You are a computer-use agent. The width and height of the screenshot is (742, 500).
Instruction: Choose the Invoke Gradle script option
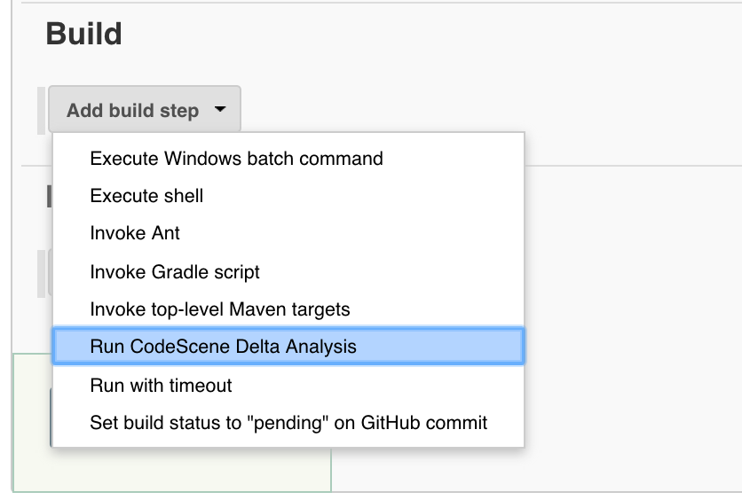[175, 271]
